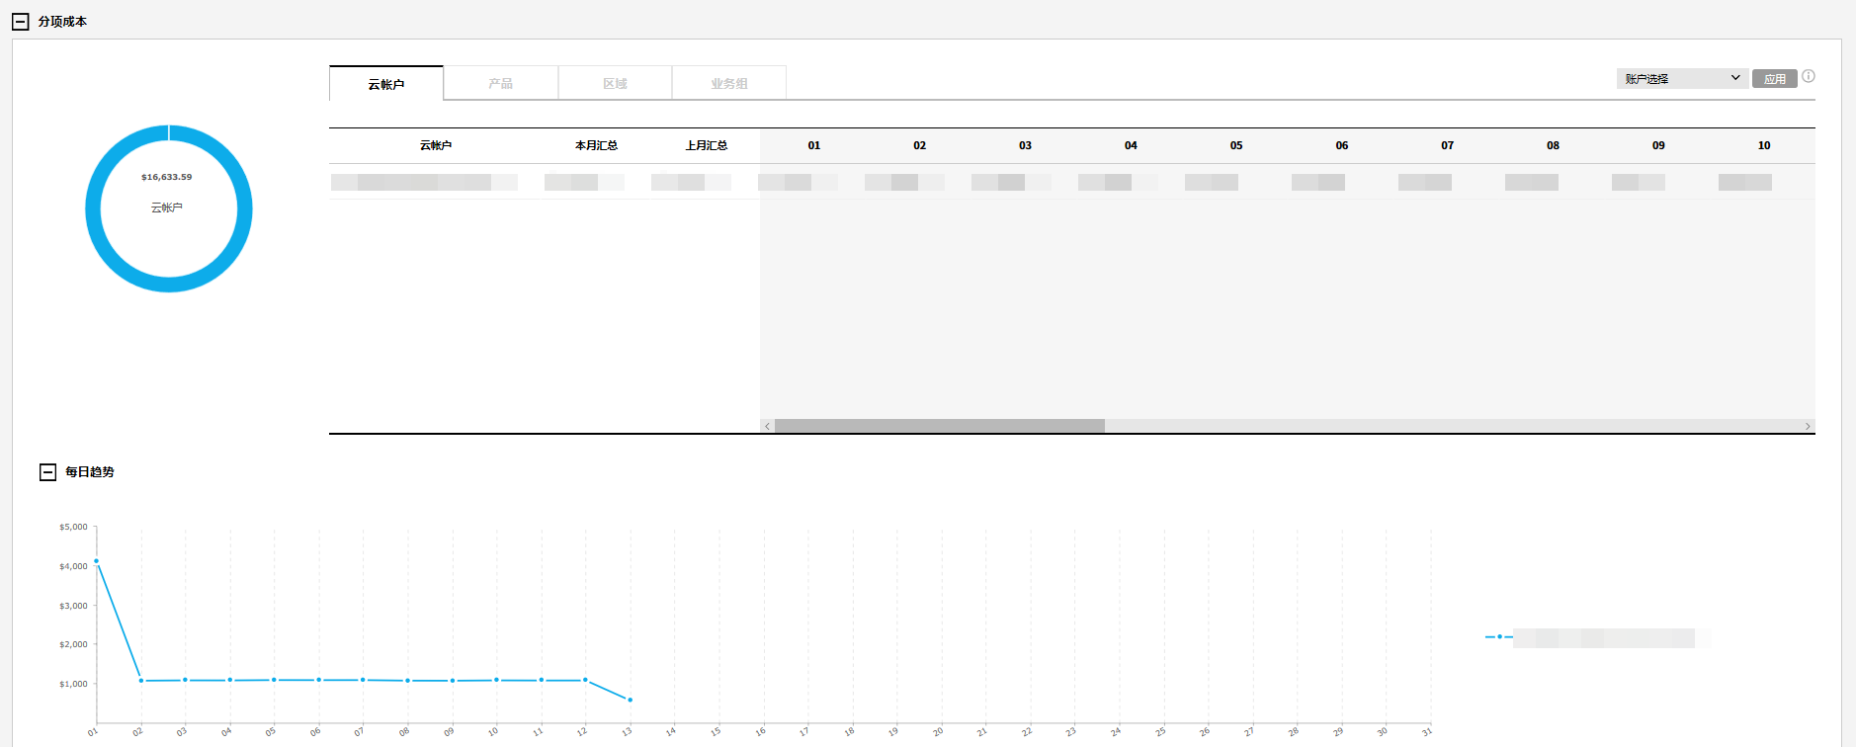Click the horizontal scrollbar thumb
The width and height of the screenshot is (1856, 747).
[939, 426]
